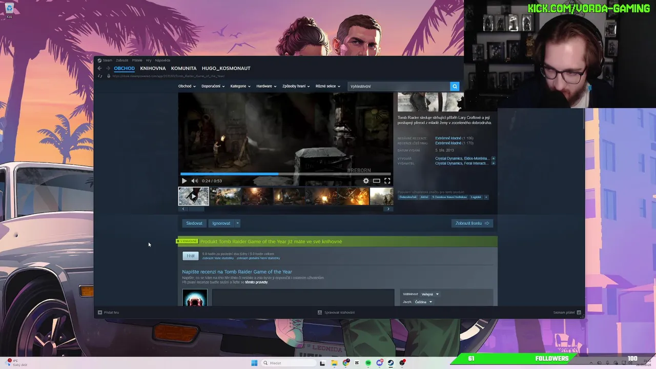Focus the Vyhledávání search field

pyautogui.click(x=399, y=86)
